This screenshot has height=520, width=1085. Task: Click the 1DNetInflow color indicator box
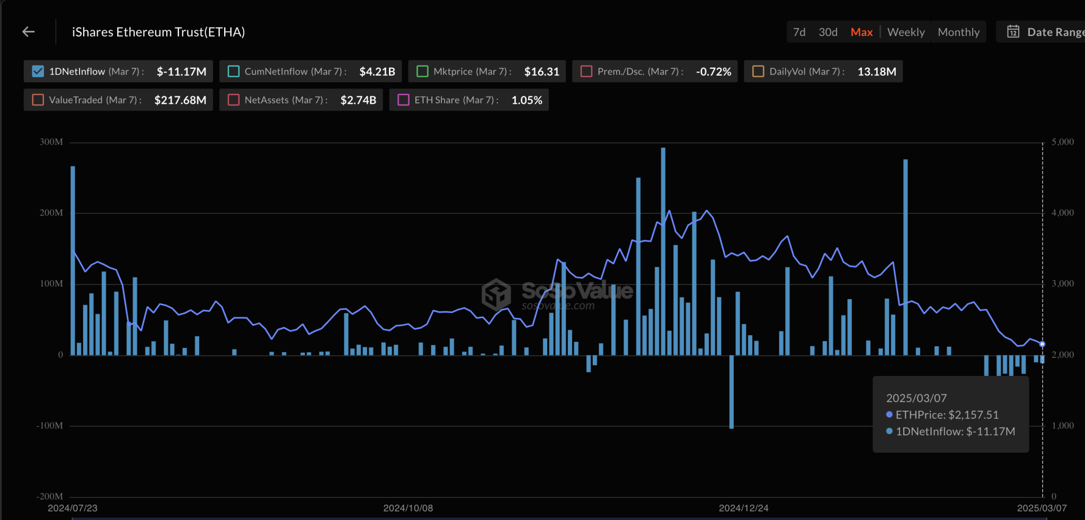coord(38,71)
